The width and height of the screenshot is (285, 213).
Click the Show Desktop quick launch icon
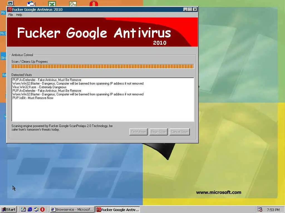tap(23, 210)
